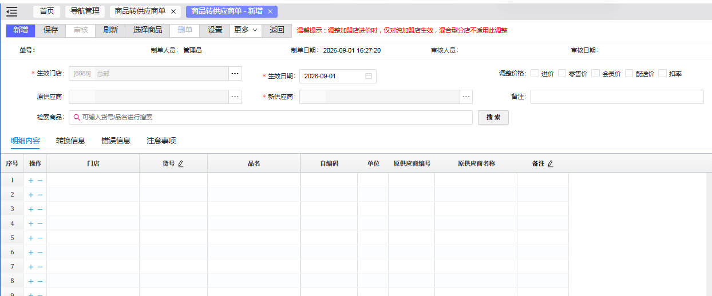
Task: Click the 原供应商 input field
Action: point(149,97)
